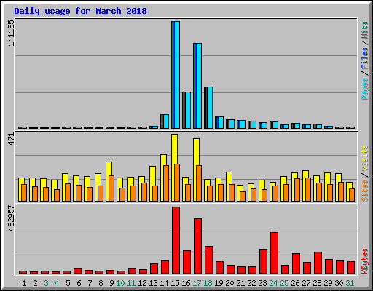Click the yellow visits bar for day 17
The image size is (373, 291).
coord(196,152)
